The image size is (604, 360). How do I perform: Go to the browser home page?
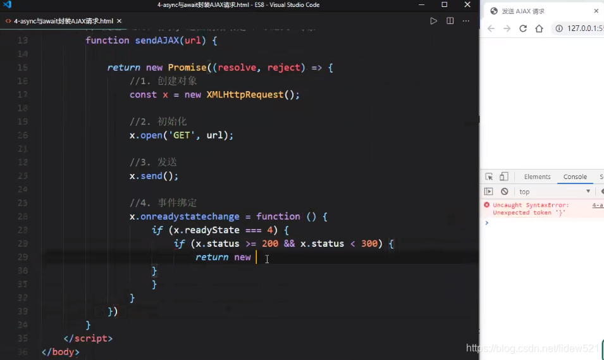[539, 28]
